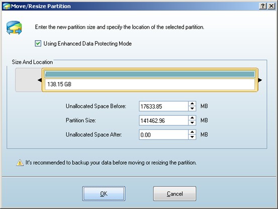Viewport: 278px width, 209px height.
Task: Click left black arrow handle of partition
Action: (x=40, y=80)
